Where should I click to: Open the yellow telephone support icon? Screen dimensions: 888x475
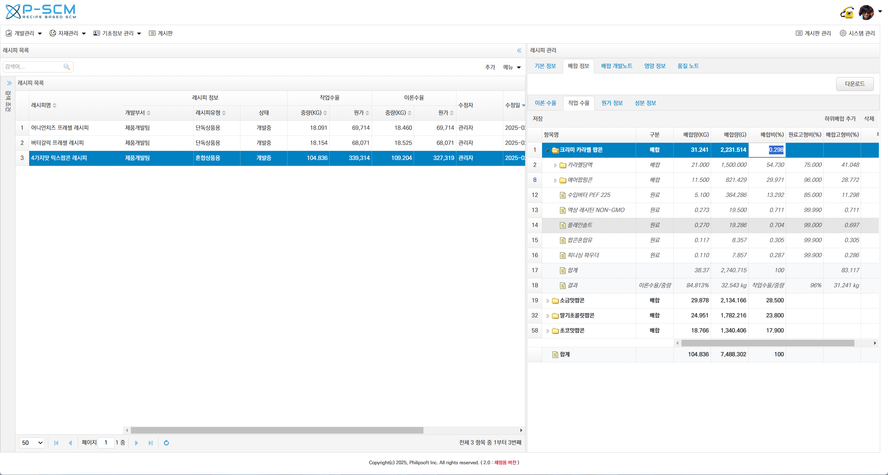[847, 13]
